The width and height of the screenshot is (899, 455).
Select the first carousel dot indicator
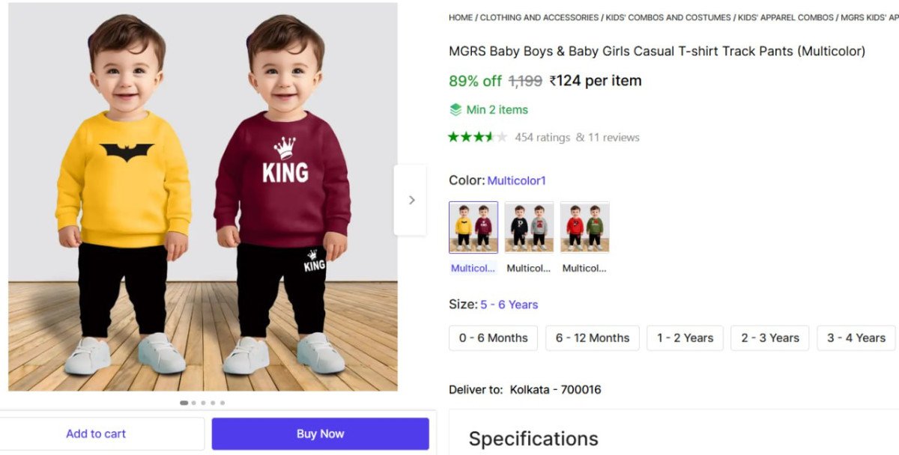[x=184, y=403]
